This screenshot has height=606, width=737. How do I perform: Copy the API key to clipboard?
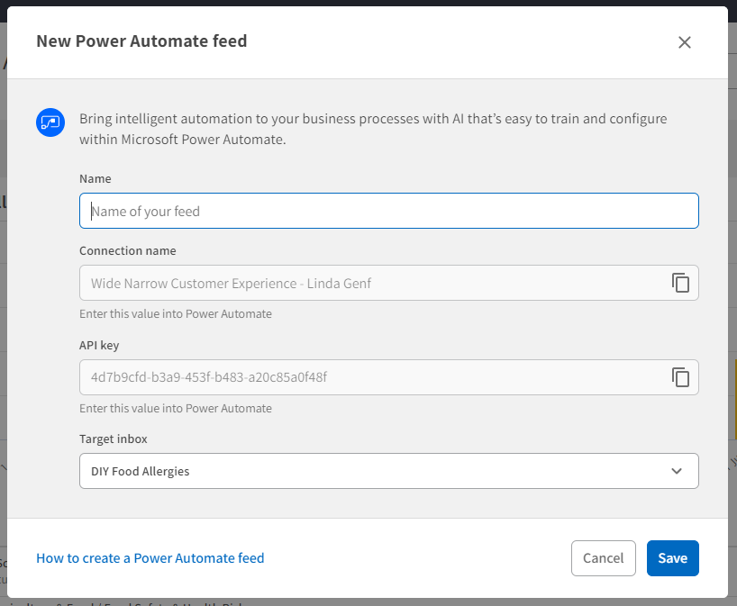680,377
